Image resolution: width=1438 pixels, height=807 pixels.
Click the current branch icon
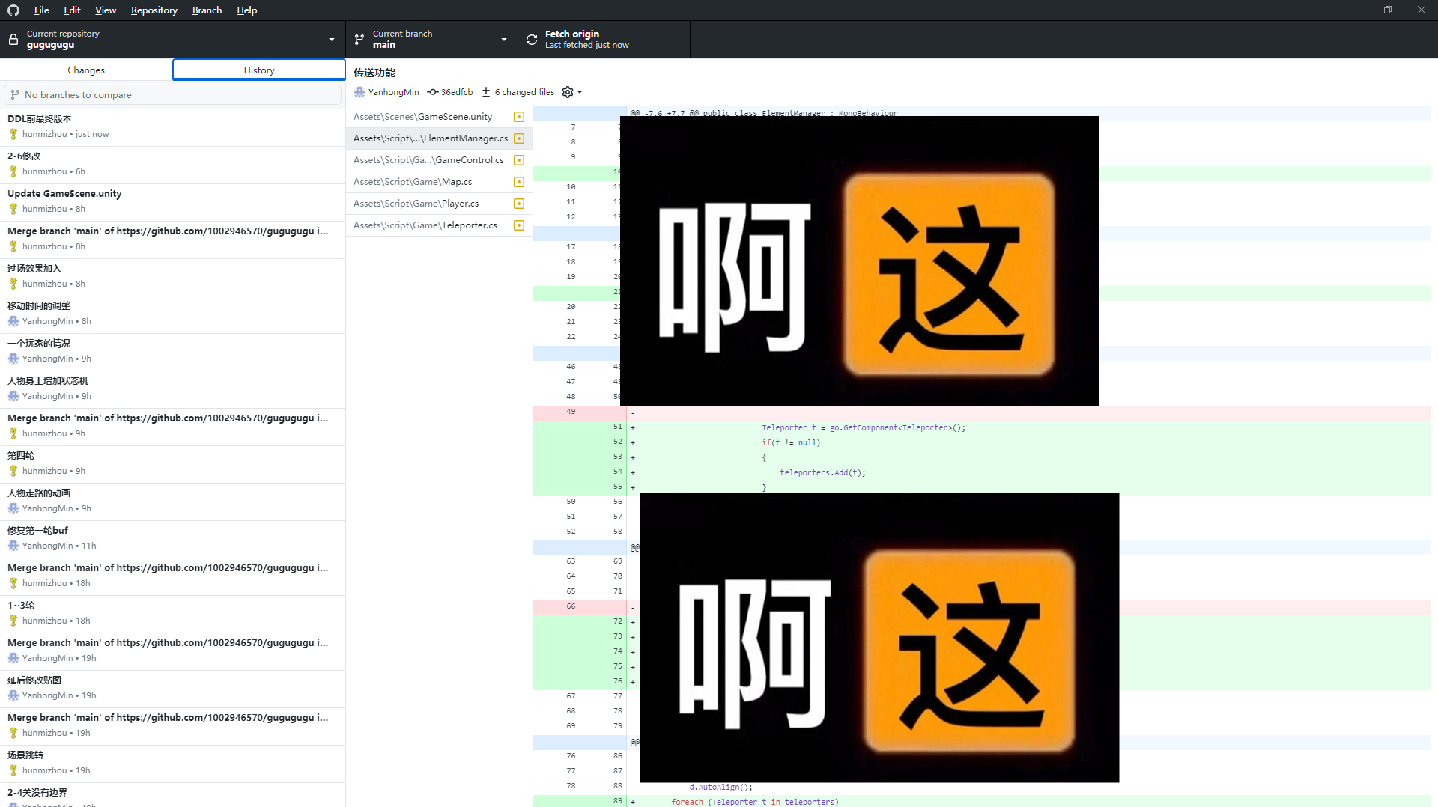click(x=359, y=40)
